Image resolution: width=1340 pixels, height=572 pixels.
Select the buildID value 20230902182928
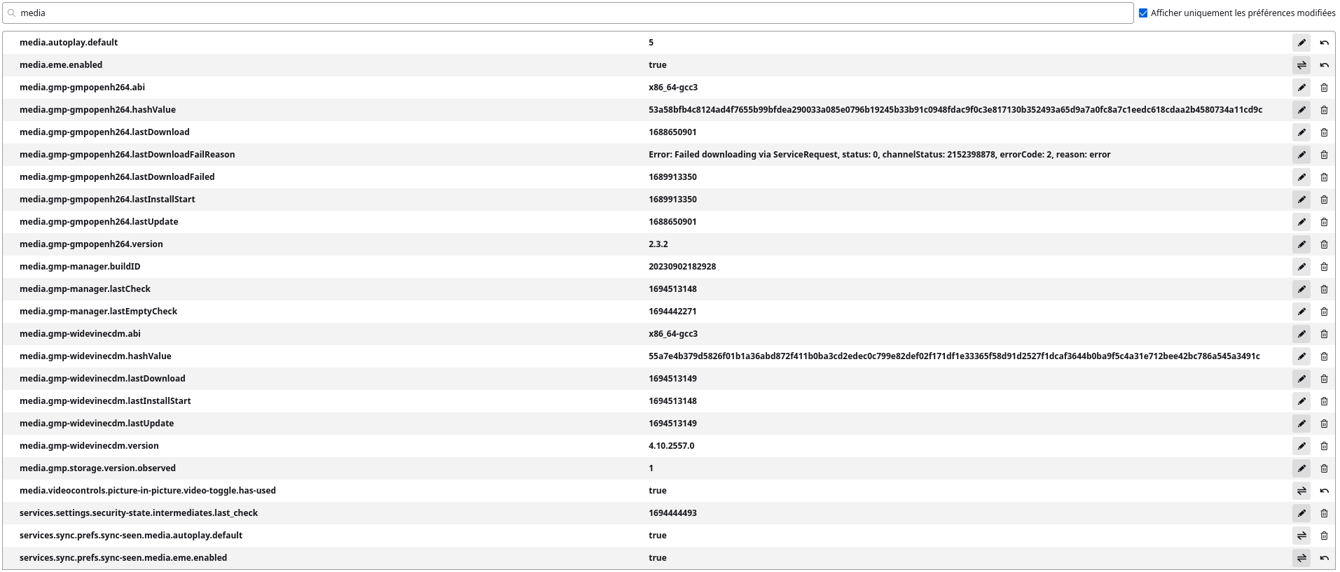pos(682,267)
